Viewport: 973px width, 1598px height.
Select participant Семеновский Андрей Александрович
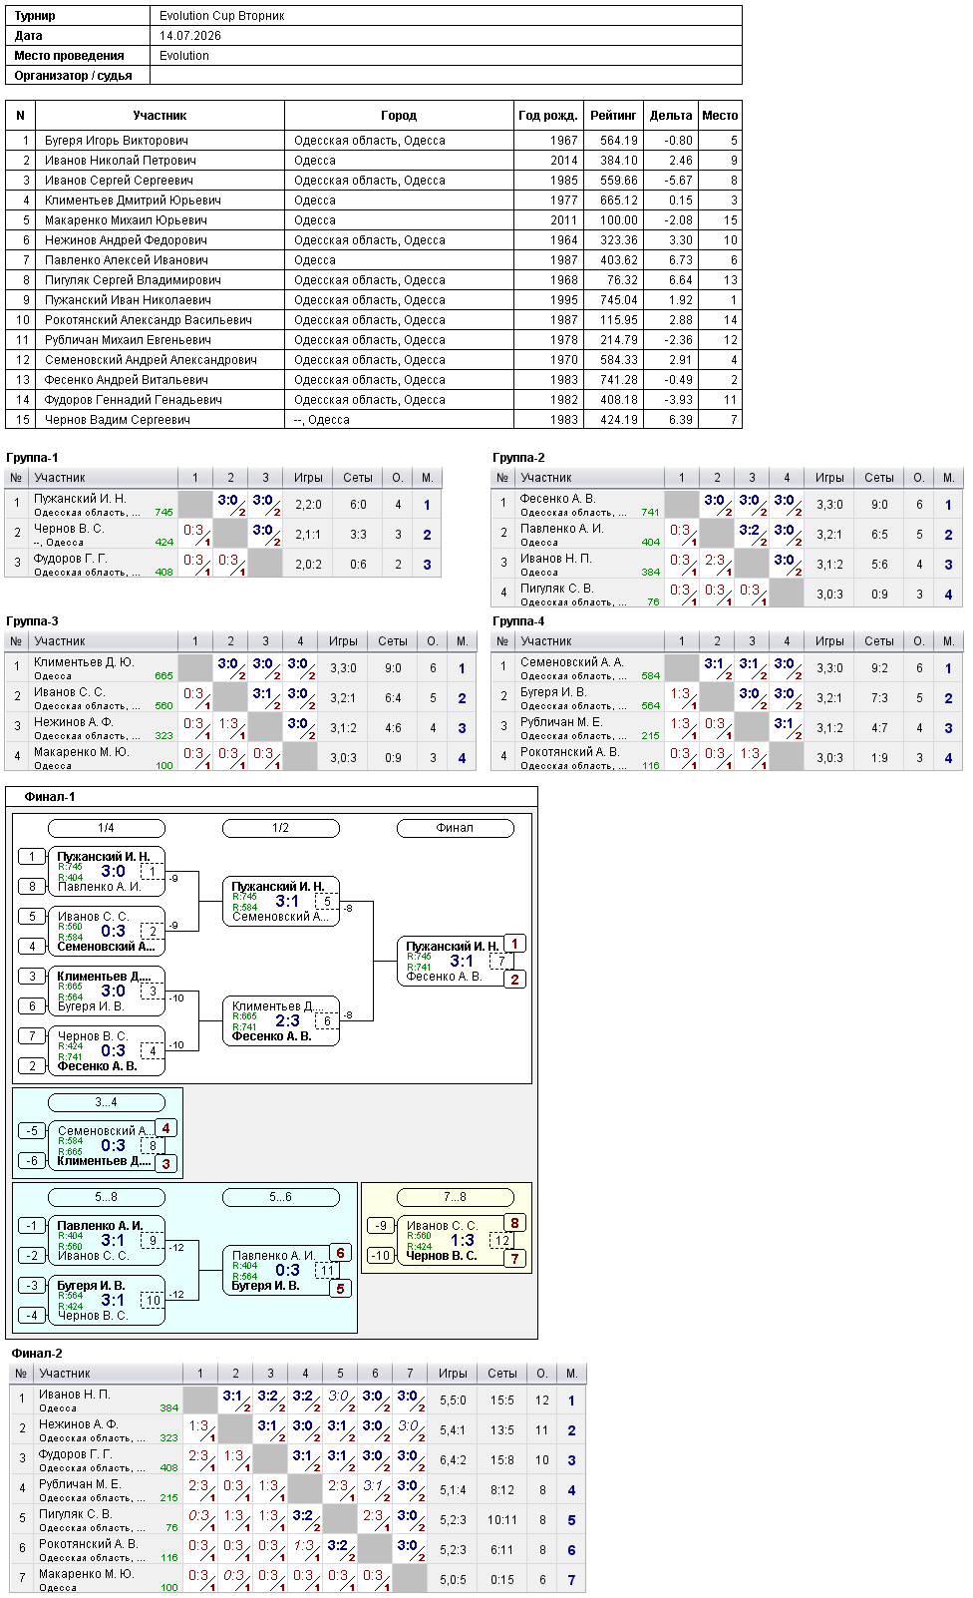click(151, 360)
